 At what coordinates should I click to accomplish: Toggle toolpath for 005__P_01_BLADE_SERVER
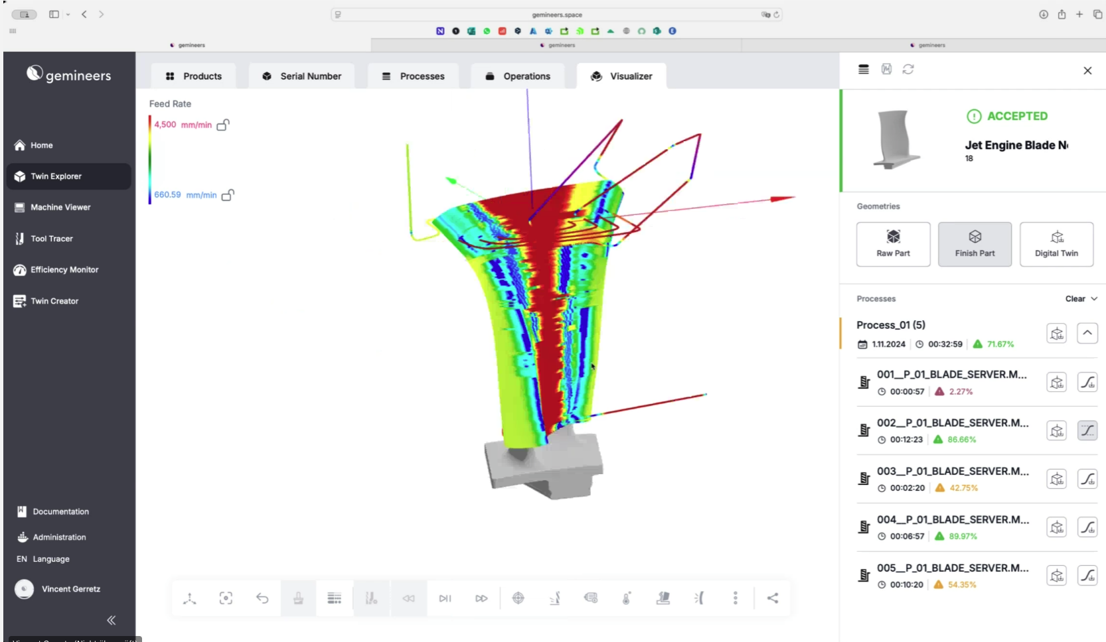1087,575
